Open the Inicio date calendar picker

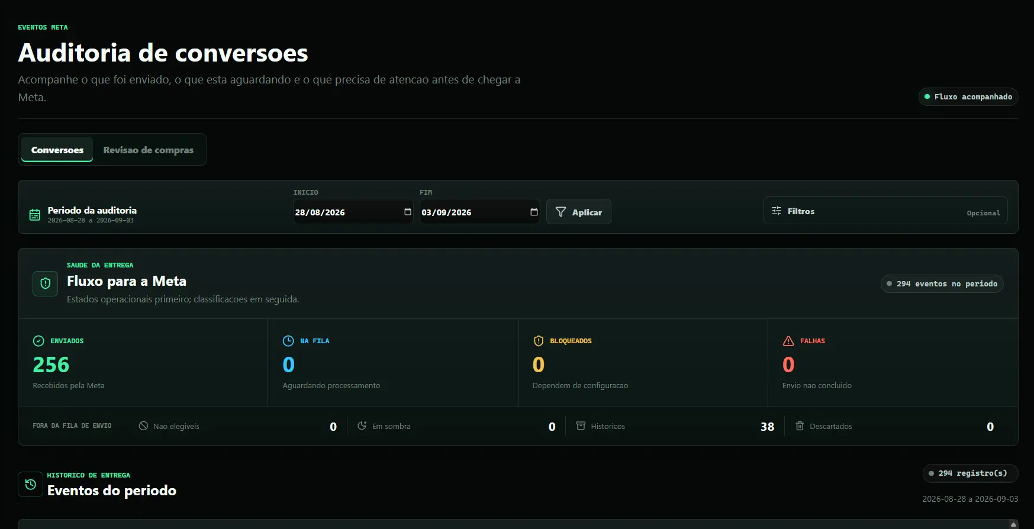pyautogui.click(x=407, y=212)
